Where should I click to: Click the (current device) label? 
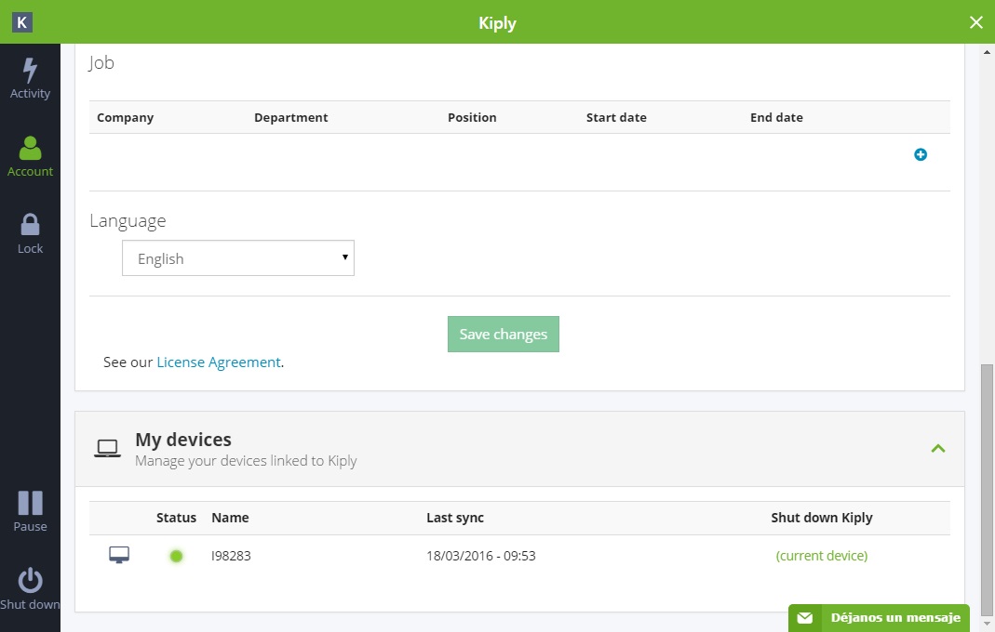[822, 555]
